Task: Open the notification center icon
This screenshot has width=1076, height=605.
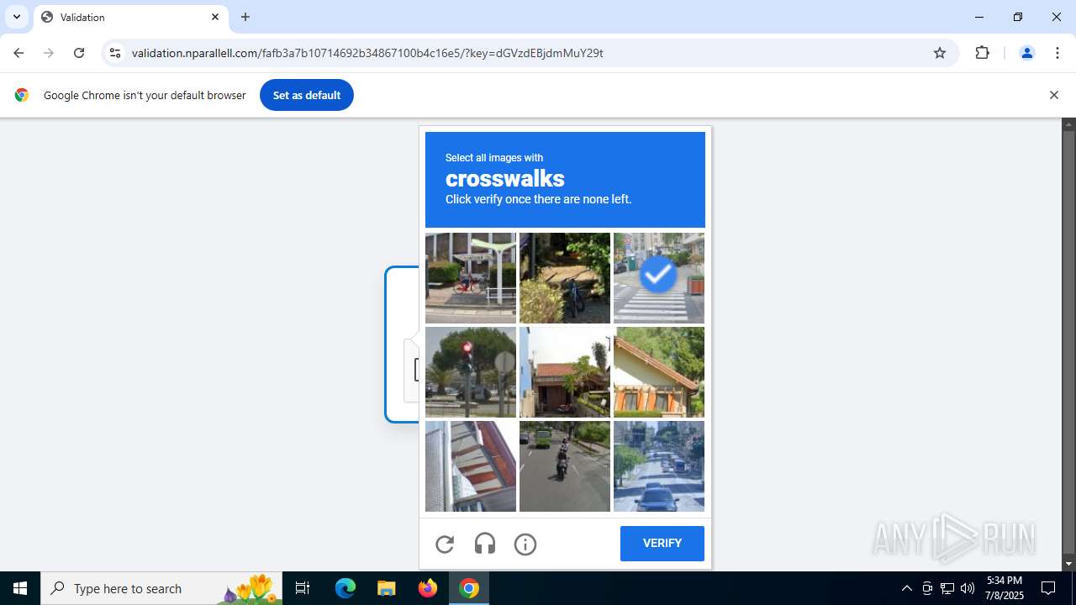Action: (1048, 588)
